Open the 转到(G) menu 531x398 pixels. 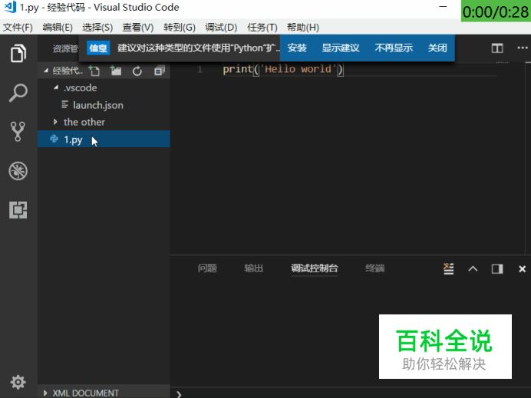click(x=180, y=28)
